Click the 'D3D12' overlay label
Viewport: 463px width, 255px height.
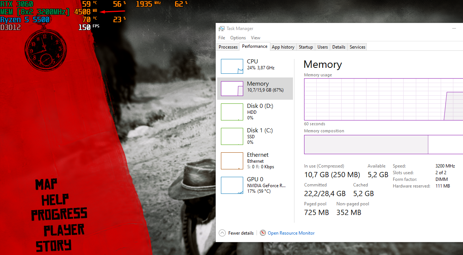(x=10, y=27)
